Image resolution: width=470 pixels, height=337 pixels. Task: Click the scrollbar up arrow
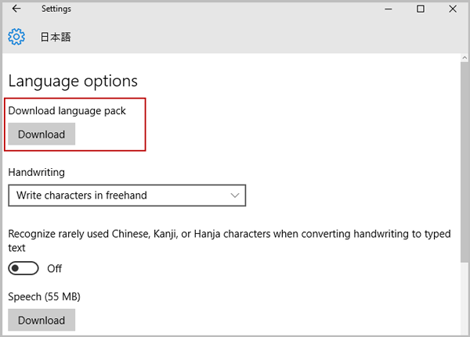[x=465, y=58]
